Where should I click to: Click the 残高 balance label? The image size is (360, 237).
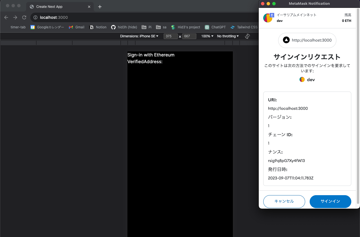(x=348, y=15)
